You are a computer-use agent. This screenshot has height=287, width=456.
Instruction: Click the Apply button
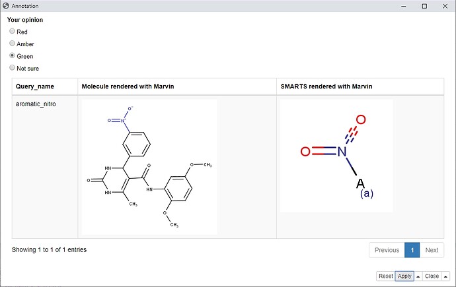(404, 276)
